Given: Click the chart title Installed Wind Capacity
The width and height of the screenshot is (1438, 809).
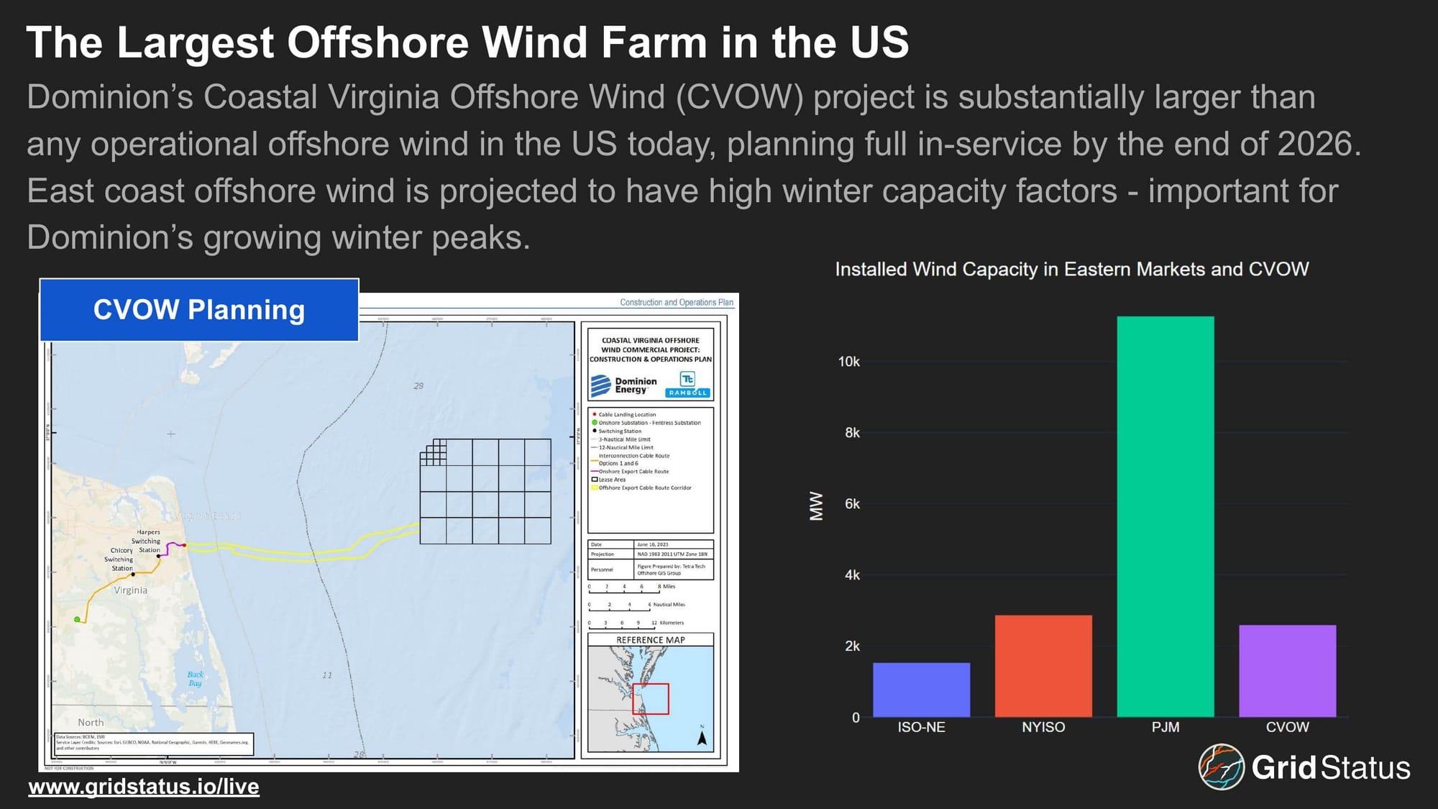Looking at the screenshot, I should coord(1071,269).
